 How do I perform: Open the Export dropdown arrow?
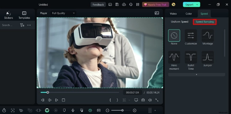click(x=197, y=5)
